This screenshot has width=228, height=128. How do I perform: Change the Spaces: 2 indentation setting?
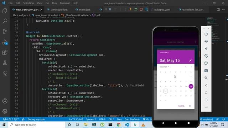[x=91, y=119]
